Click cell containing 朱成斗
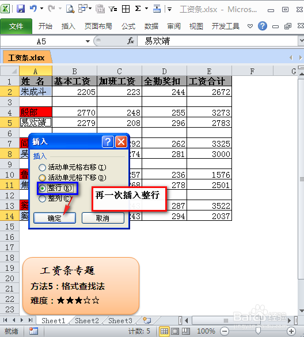This screenshot has width=304, height=337. coord(36,92)
